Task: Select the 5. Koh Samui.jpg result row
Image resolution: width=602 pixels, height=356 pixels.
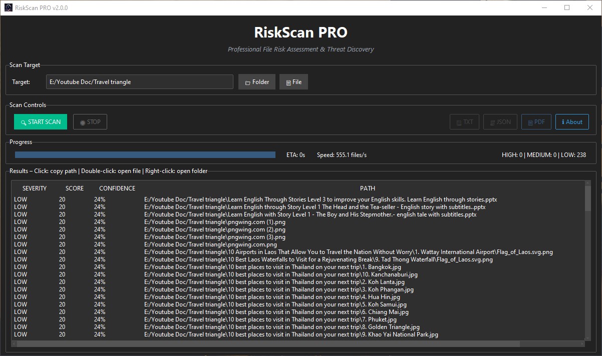Action: coord(298,304)
